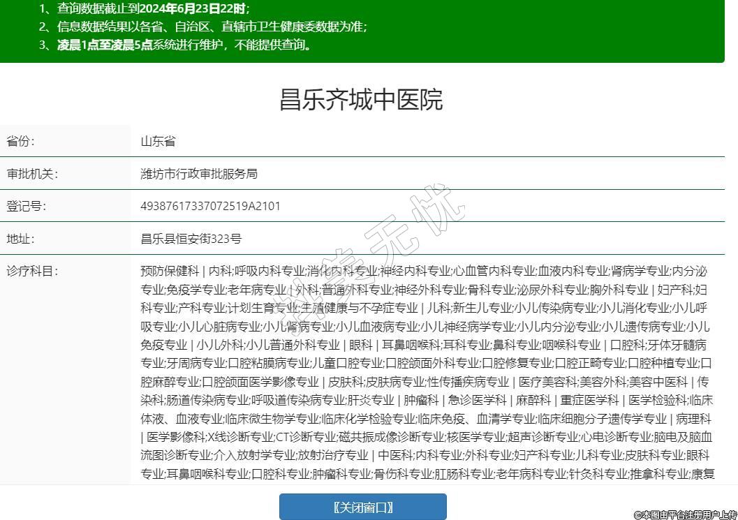738x520 pixels.
Task: Select the 地址 field label
Action: click(21, 239)
